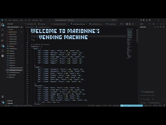
Task: Open the Default Approvals dropdown
Action: click(x=155, y=103)
